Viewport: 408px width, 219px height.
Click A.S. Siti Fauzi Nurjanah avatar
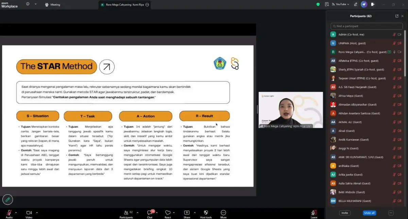(333, 87)
